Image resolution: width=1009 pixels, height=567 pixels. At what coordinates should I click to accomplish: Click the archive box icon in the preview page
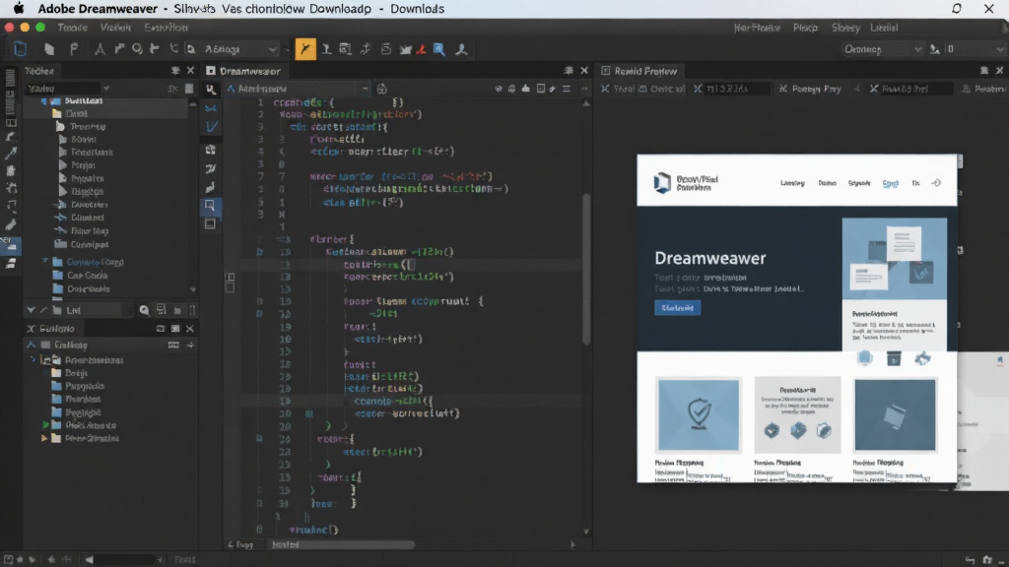tap(894, 358)
